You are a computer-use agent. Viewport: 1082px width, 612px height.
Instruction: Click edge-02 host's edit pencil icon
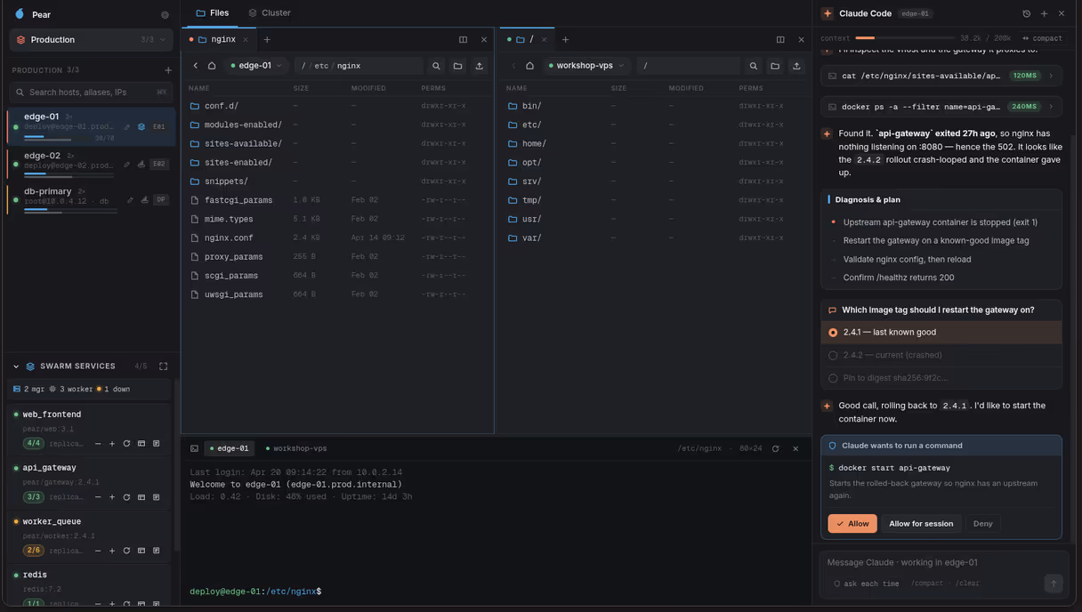point(127,165)
